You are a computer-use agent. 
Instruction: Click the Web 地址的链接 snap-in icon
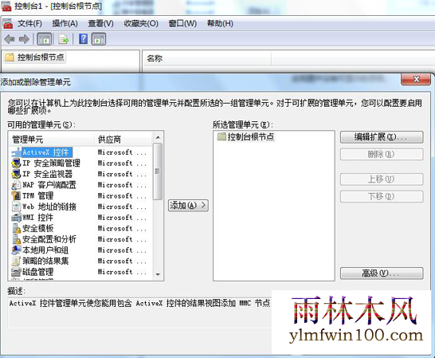coord(17,207)
